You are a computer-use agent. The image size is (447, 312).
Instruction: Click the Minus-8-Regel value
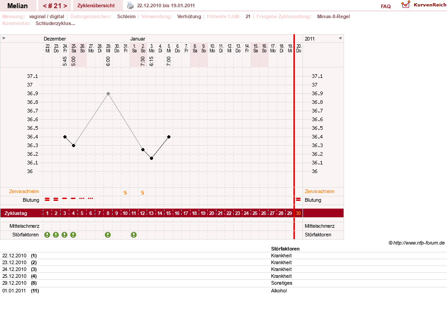[x=333, y=16]
